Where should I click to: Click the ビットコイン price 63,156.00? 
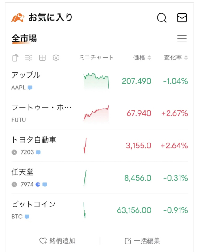pos(134,210)
